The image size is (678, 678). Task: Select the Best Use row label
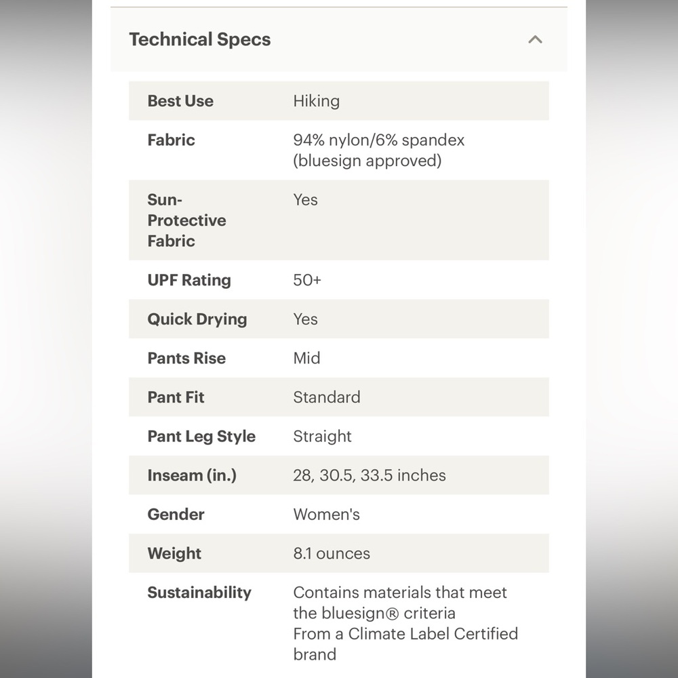180,101
